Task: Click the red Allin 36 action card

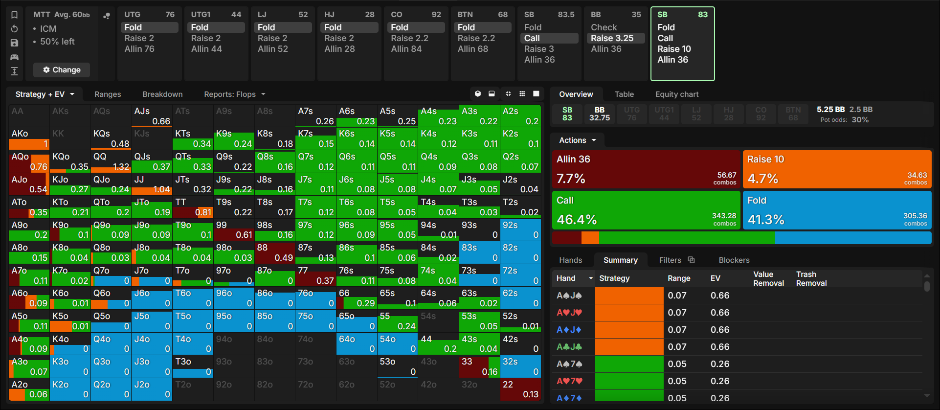Action: click(646, 169)
